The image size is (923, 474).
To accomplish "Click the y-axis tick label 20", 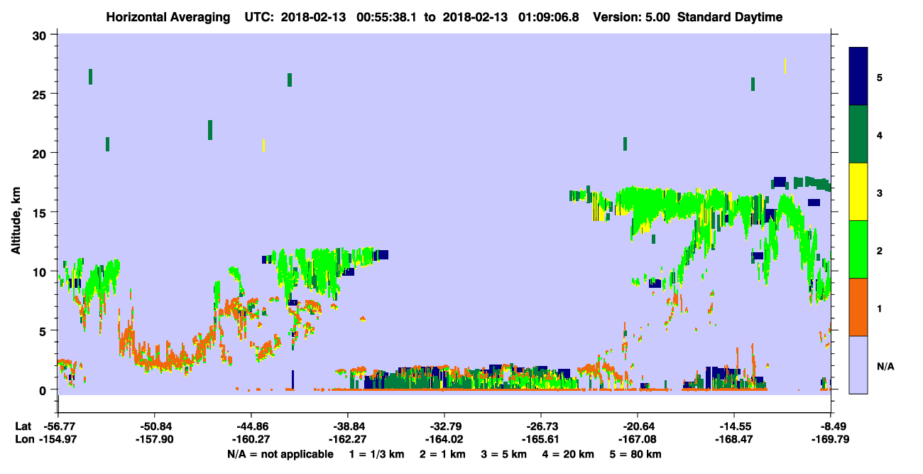I will [x=41, y=153].
